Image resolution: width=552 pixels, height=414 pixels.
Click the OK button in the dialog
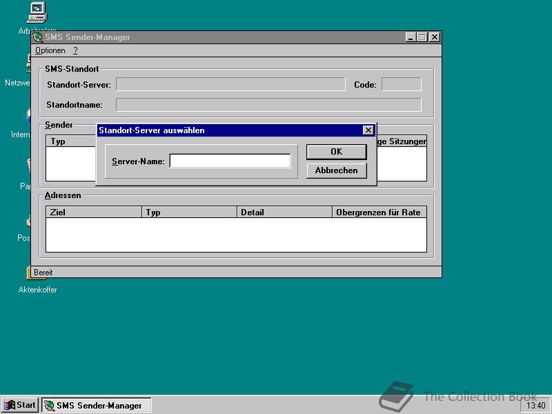(x=336, y=152)
